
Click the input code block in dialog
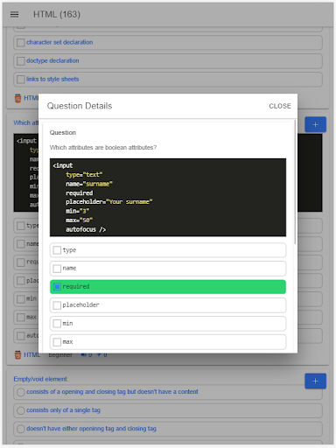(x=168, y=198)
